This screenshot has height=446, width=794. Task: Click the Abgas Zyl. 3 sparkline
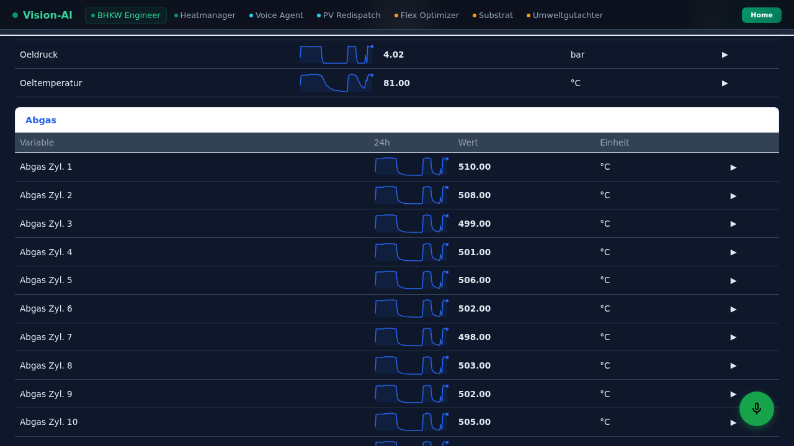[411, 224]
